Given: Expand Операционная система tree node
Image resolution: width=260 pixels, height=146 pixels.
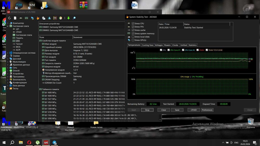Looking at the screenshot, I should [x=8, y=53].
